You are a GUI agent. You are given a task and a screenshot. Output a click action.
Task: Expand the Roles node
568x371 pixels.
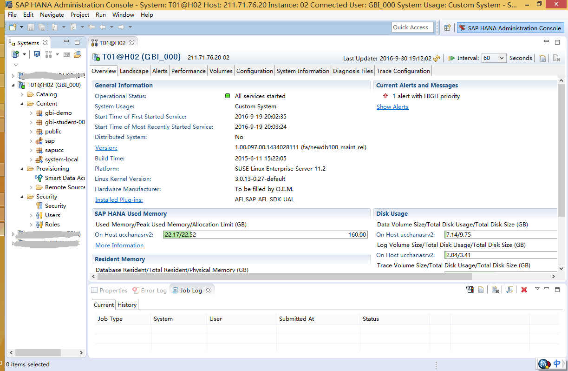coord(31,225)
